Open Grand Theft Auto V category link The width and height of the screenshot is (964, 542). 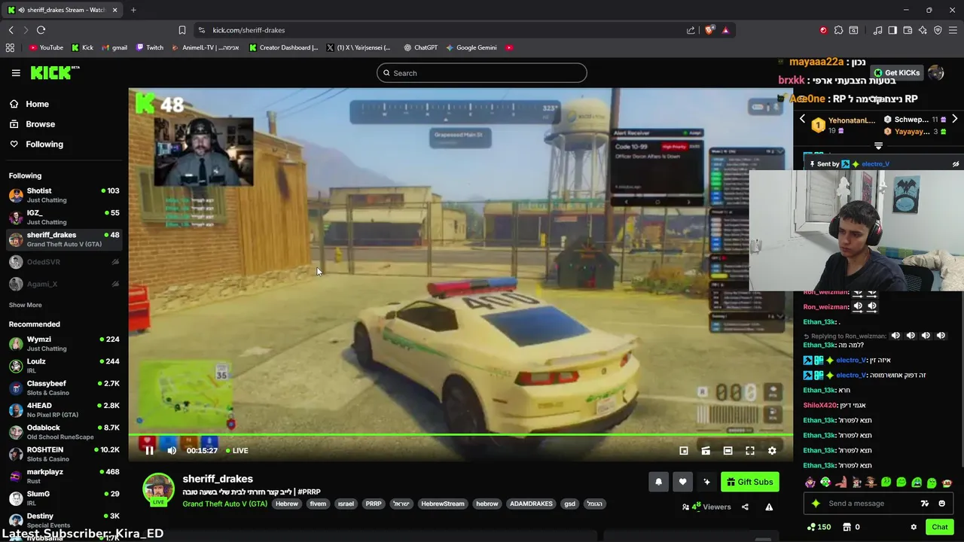pyautogui.click(x=224, y=504)
